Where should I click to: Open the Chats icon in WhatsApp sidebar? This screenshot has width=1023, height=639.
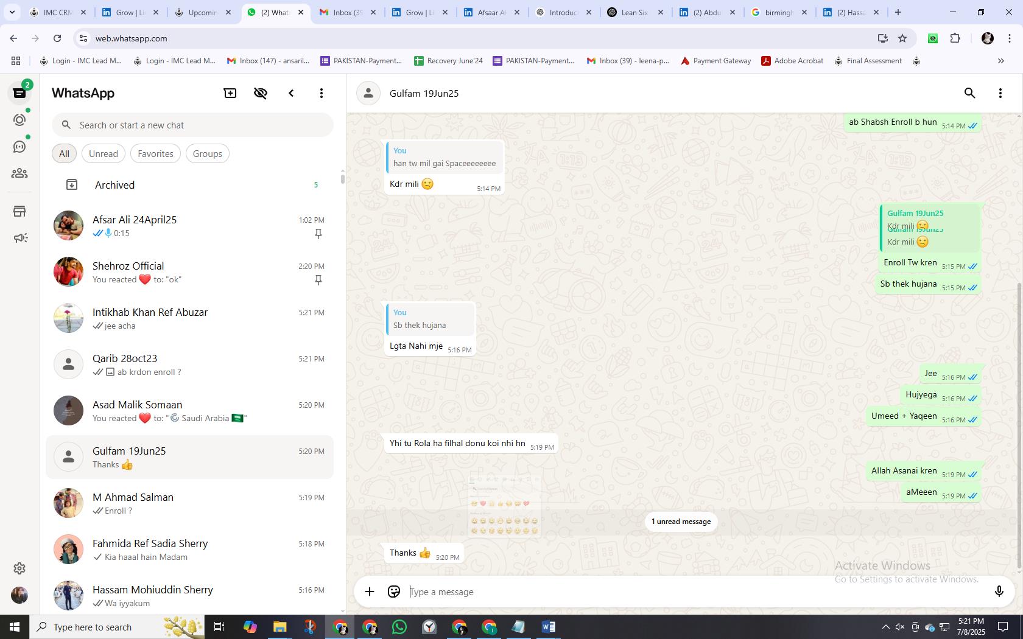tap(19, 93)
